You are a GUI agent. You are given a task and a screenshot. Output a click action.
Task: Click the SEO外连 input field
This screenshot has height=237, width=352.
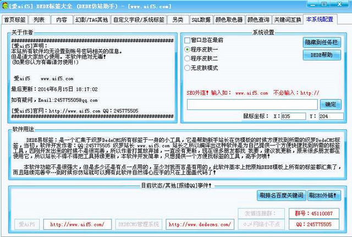click(252, 104)
